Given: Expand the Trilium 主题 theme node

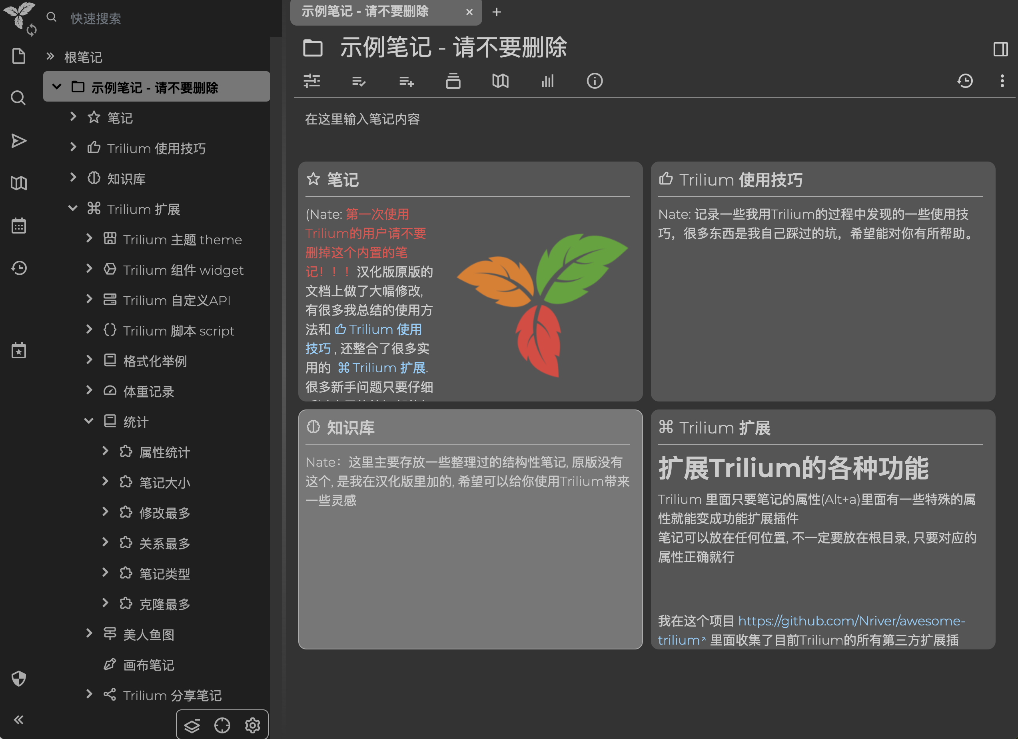Looking at the screenshot, I should 89,238.
